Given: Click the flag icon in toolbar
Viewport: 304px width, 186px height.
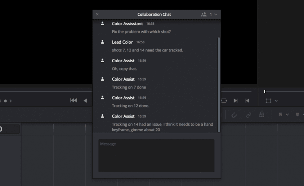Looking at the screenshot, I should (280, 114).
